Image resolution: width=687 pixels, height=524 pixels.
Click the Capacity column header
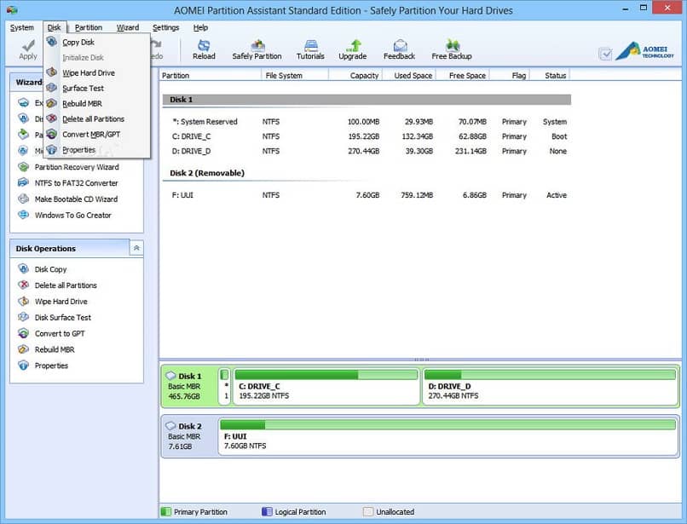(364, 76)
